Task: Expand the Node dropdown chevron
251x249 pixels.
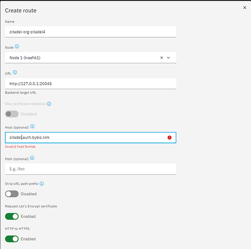Action: point(168,58)
